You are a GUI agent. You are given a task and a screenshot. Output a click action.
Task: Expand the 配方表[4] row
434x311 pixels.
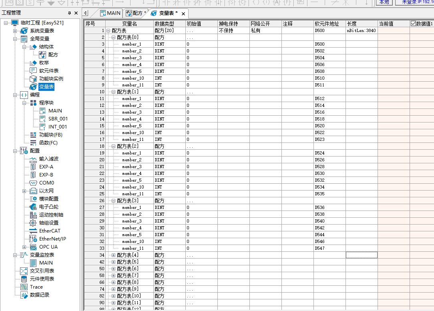pos(113,255)
